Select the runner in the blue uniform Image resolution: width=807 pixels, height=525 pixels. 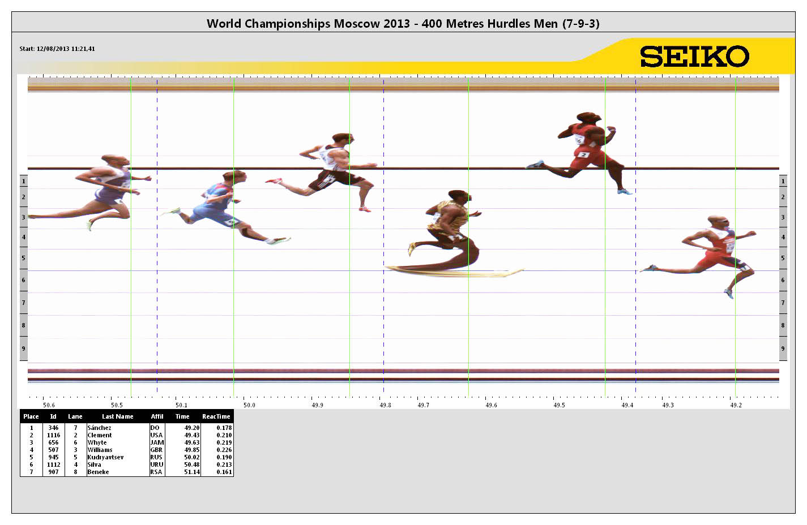tap(218, 205)
